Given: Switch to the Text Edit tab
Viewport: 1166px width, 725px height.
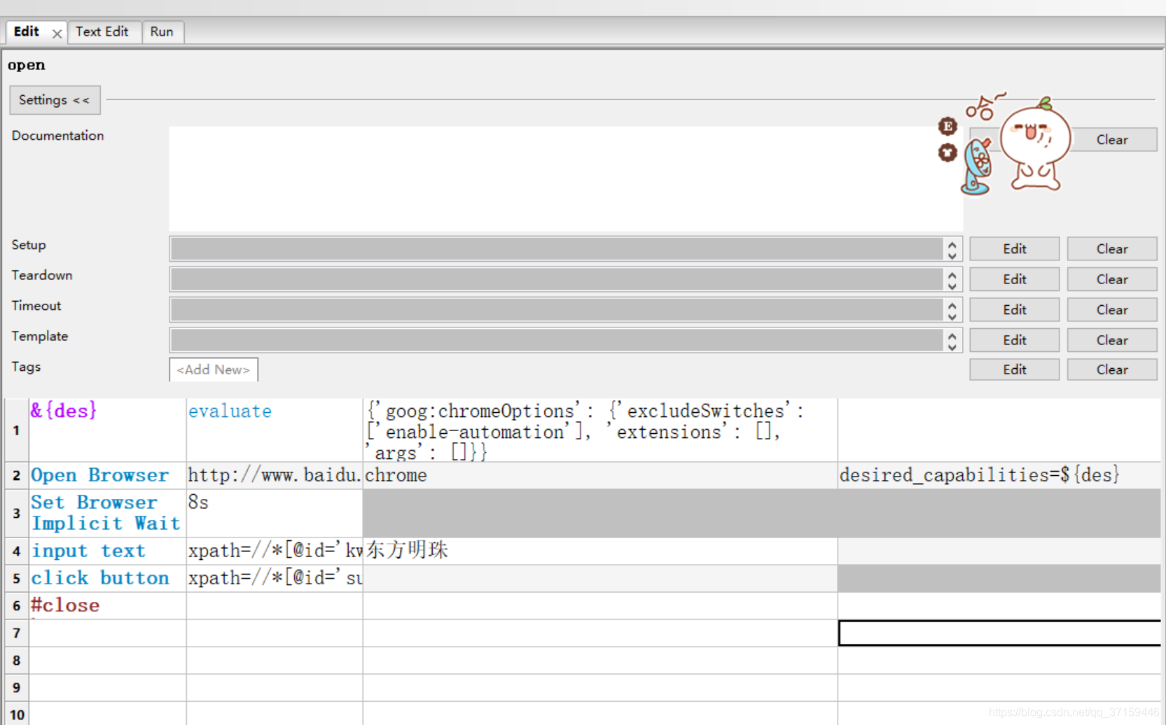Looking at the screenshot, I should coord(103,31).
